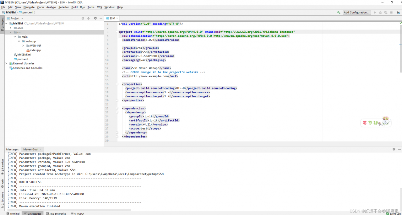Toggle the 2: Favorites side panel
The width and height of the screenshot is (402, 215).
click(x=3, y=166)
